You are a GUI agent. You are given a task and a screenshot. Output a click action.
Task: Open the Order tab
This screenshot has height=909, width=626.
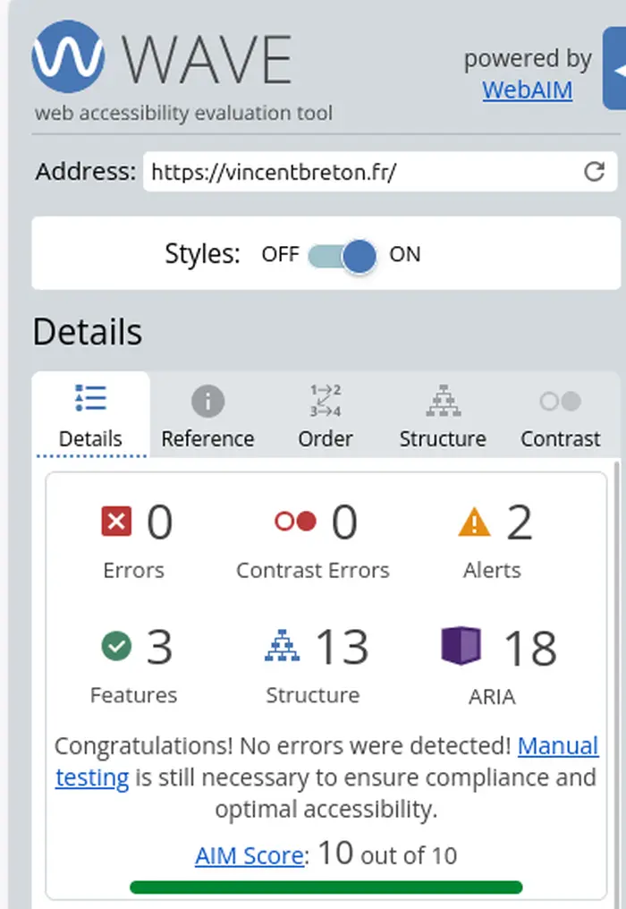coord(326,415)
